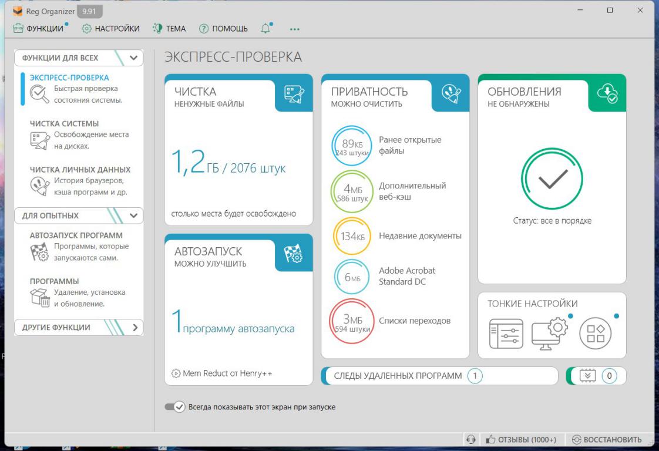The image size is (659, 451).
Task: Click the notification bell icon
Action: 266,29
